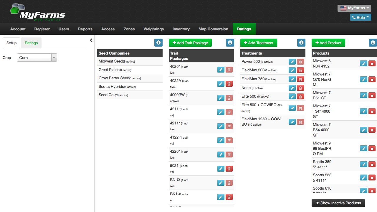Remove the Midwest 6 N34 4132 product
This screenshot has width=377, height=212.
tap(372, 63)
